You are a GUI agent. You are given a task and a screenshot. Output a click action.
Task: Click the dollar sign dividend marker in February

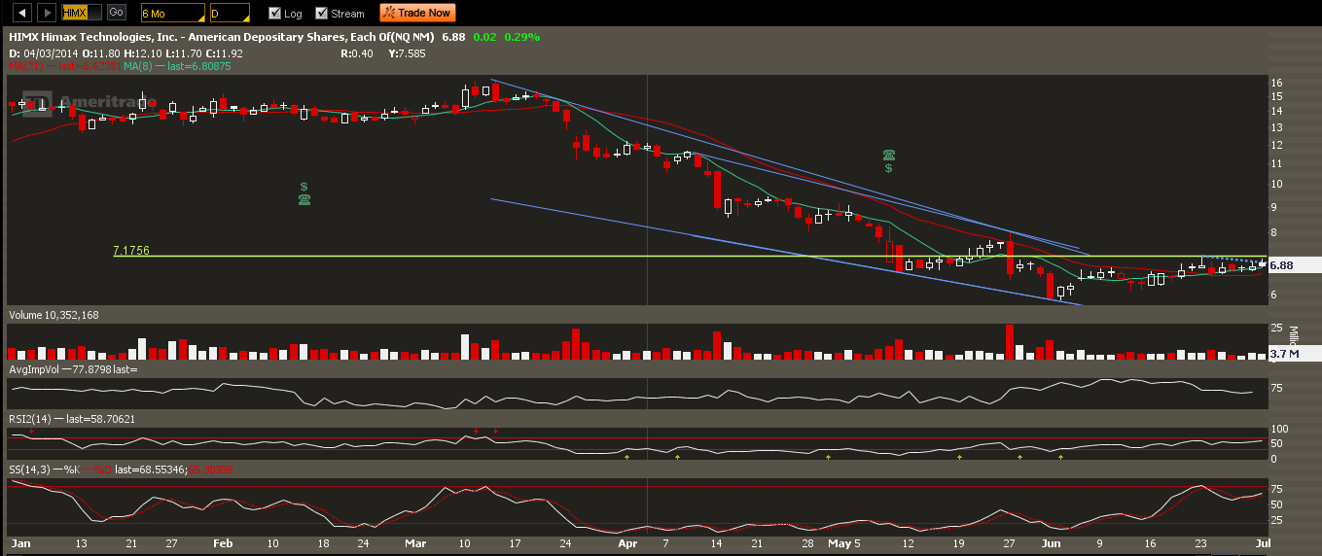[x=304, y=186]
